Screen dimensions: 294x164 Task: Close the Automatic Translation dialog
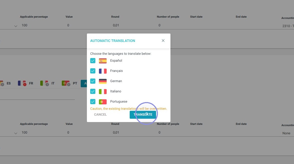pyautogui.click(x=163, y=41)
